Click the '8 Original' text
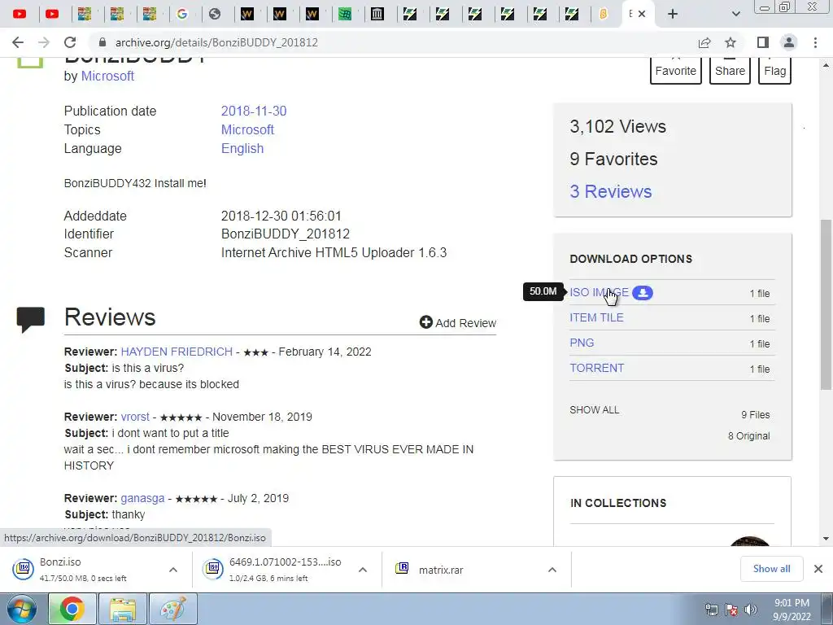Viewport: 833px width, 625px height. coord(748,436)
